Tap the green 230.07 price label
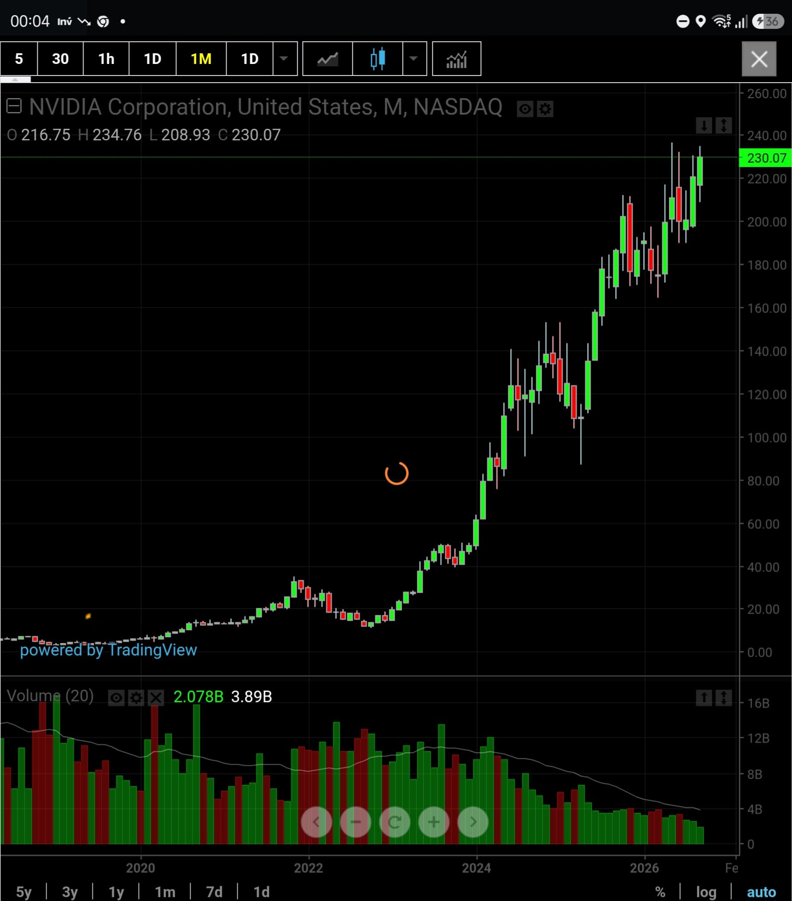The image size is (792, 901). (765, 158)
